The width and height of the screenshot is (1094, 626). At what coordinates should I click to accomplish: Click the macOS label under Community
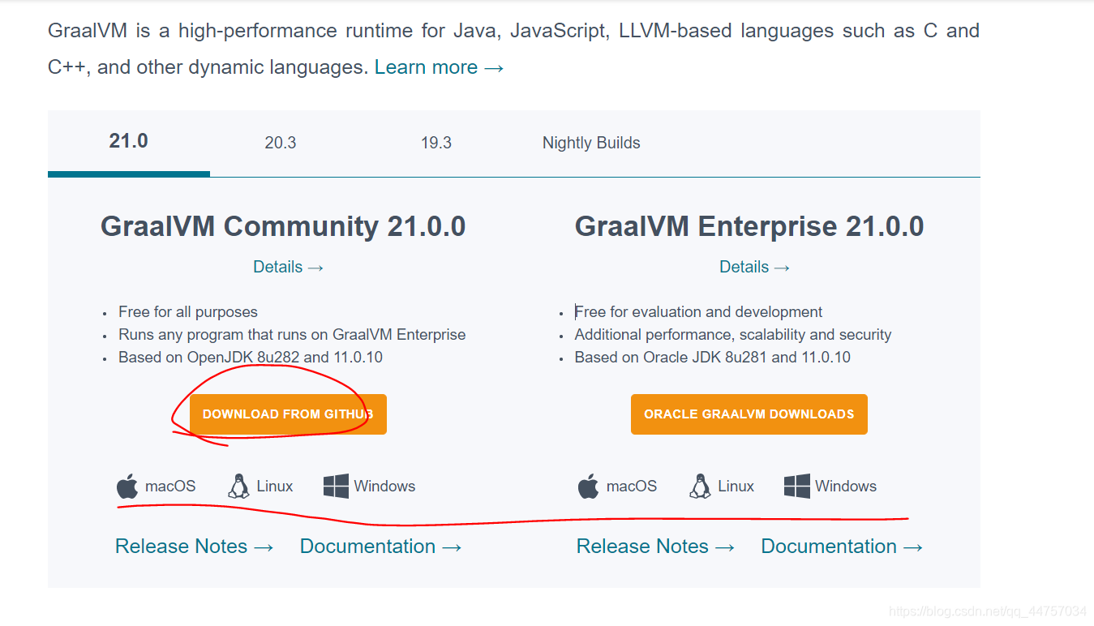170,487
